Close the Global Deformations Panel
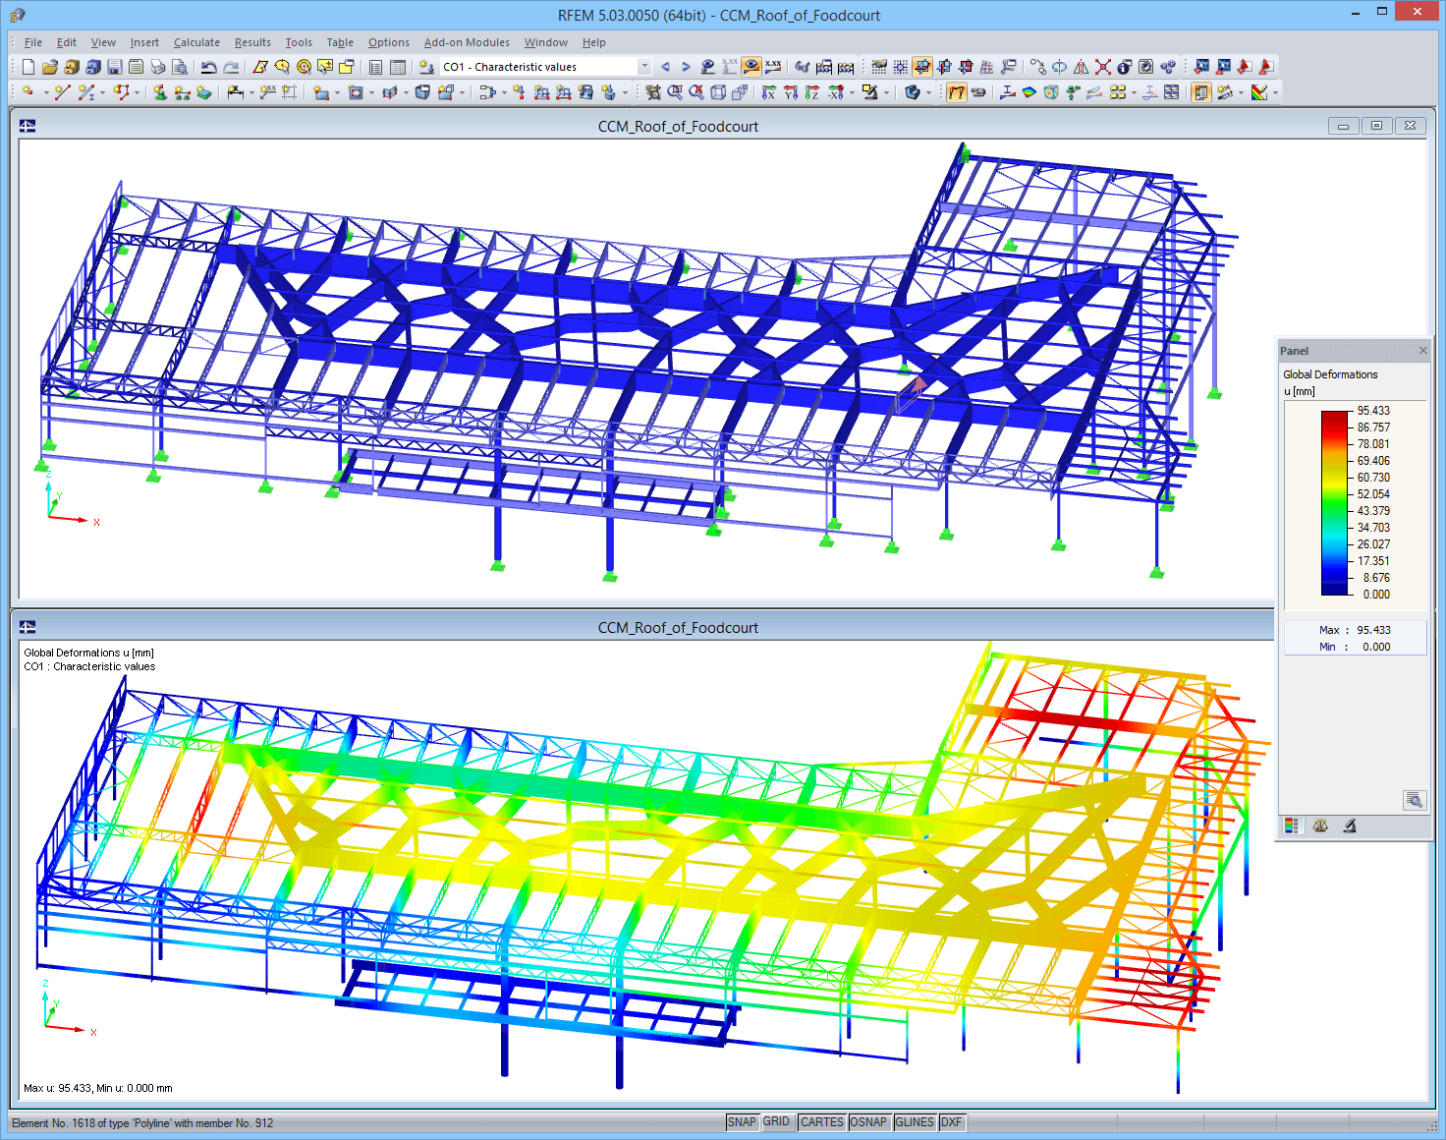 pyautogui.click(x=1422, y=350)
